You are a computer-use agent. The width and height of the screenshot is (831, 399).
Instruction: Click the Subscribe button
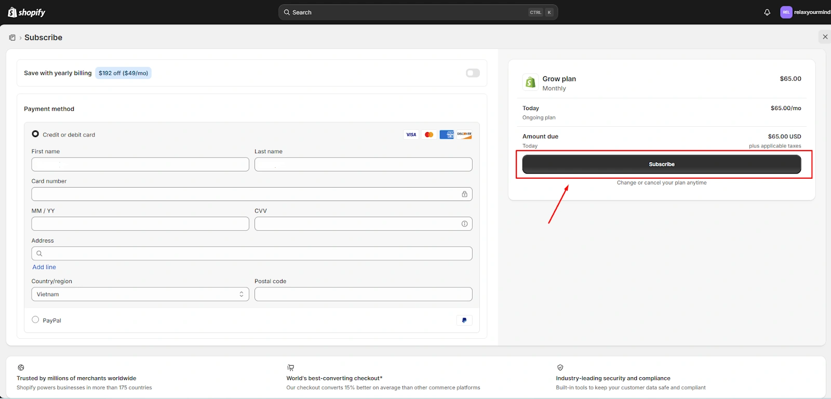coord(662,164)
